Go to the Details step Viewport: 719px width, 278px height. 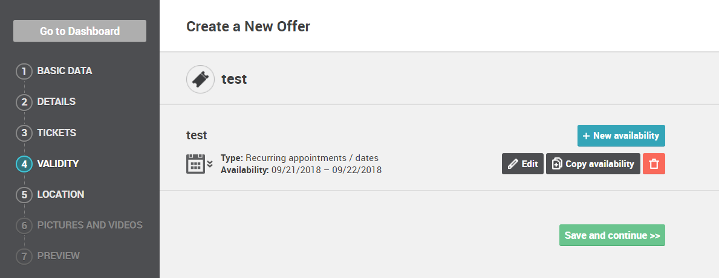(56, 101)
